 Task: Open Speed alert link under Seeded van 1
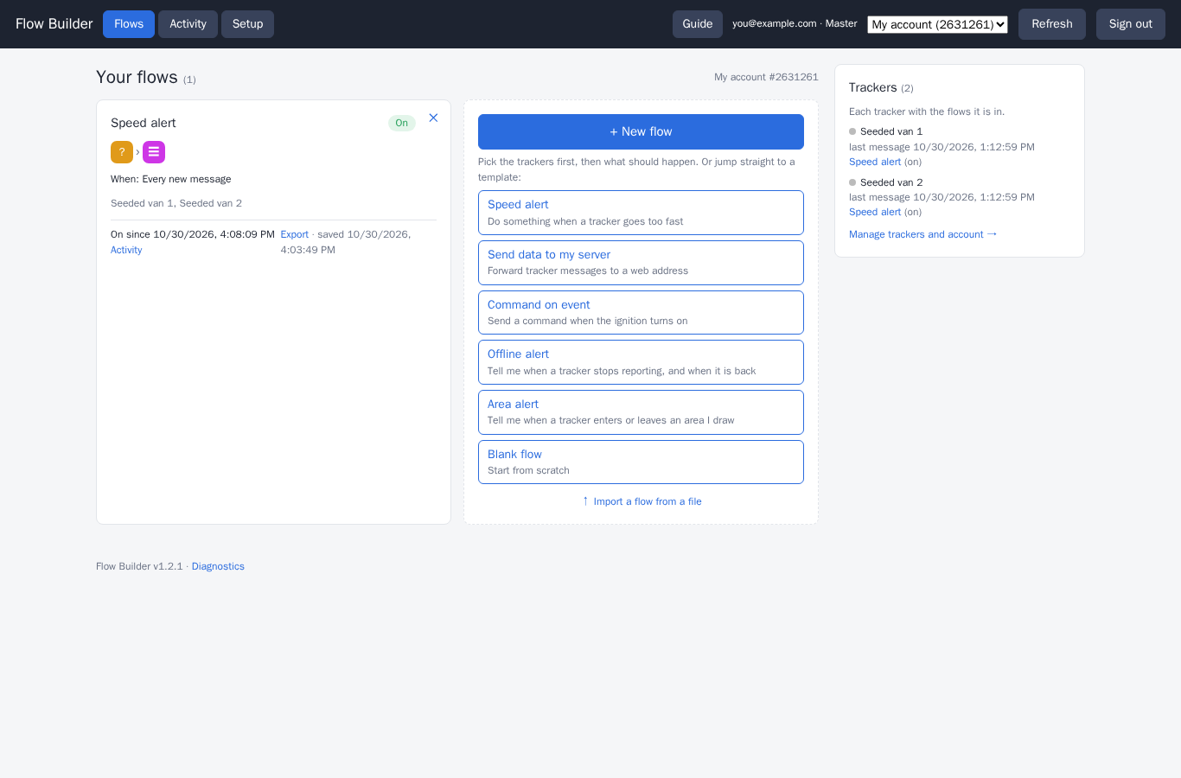(x=875, y=162)
